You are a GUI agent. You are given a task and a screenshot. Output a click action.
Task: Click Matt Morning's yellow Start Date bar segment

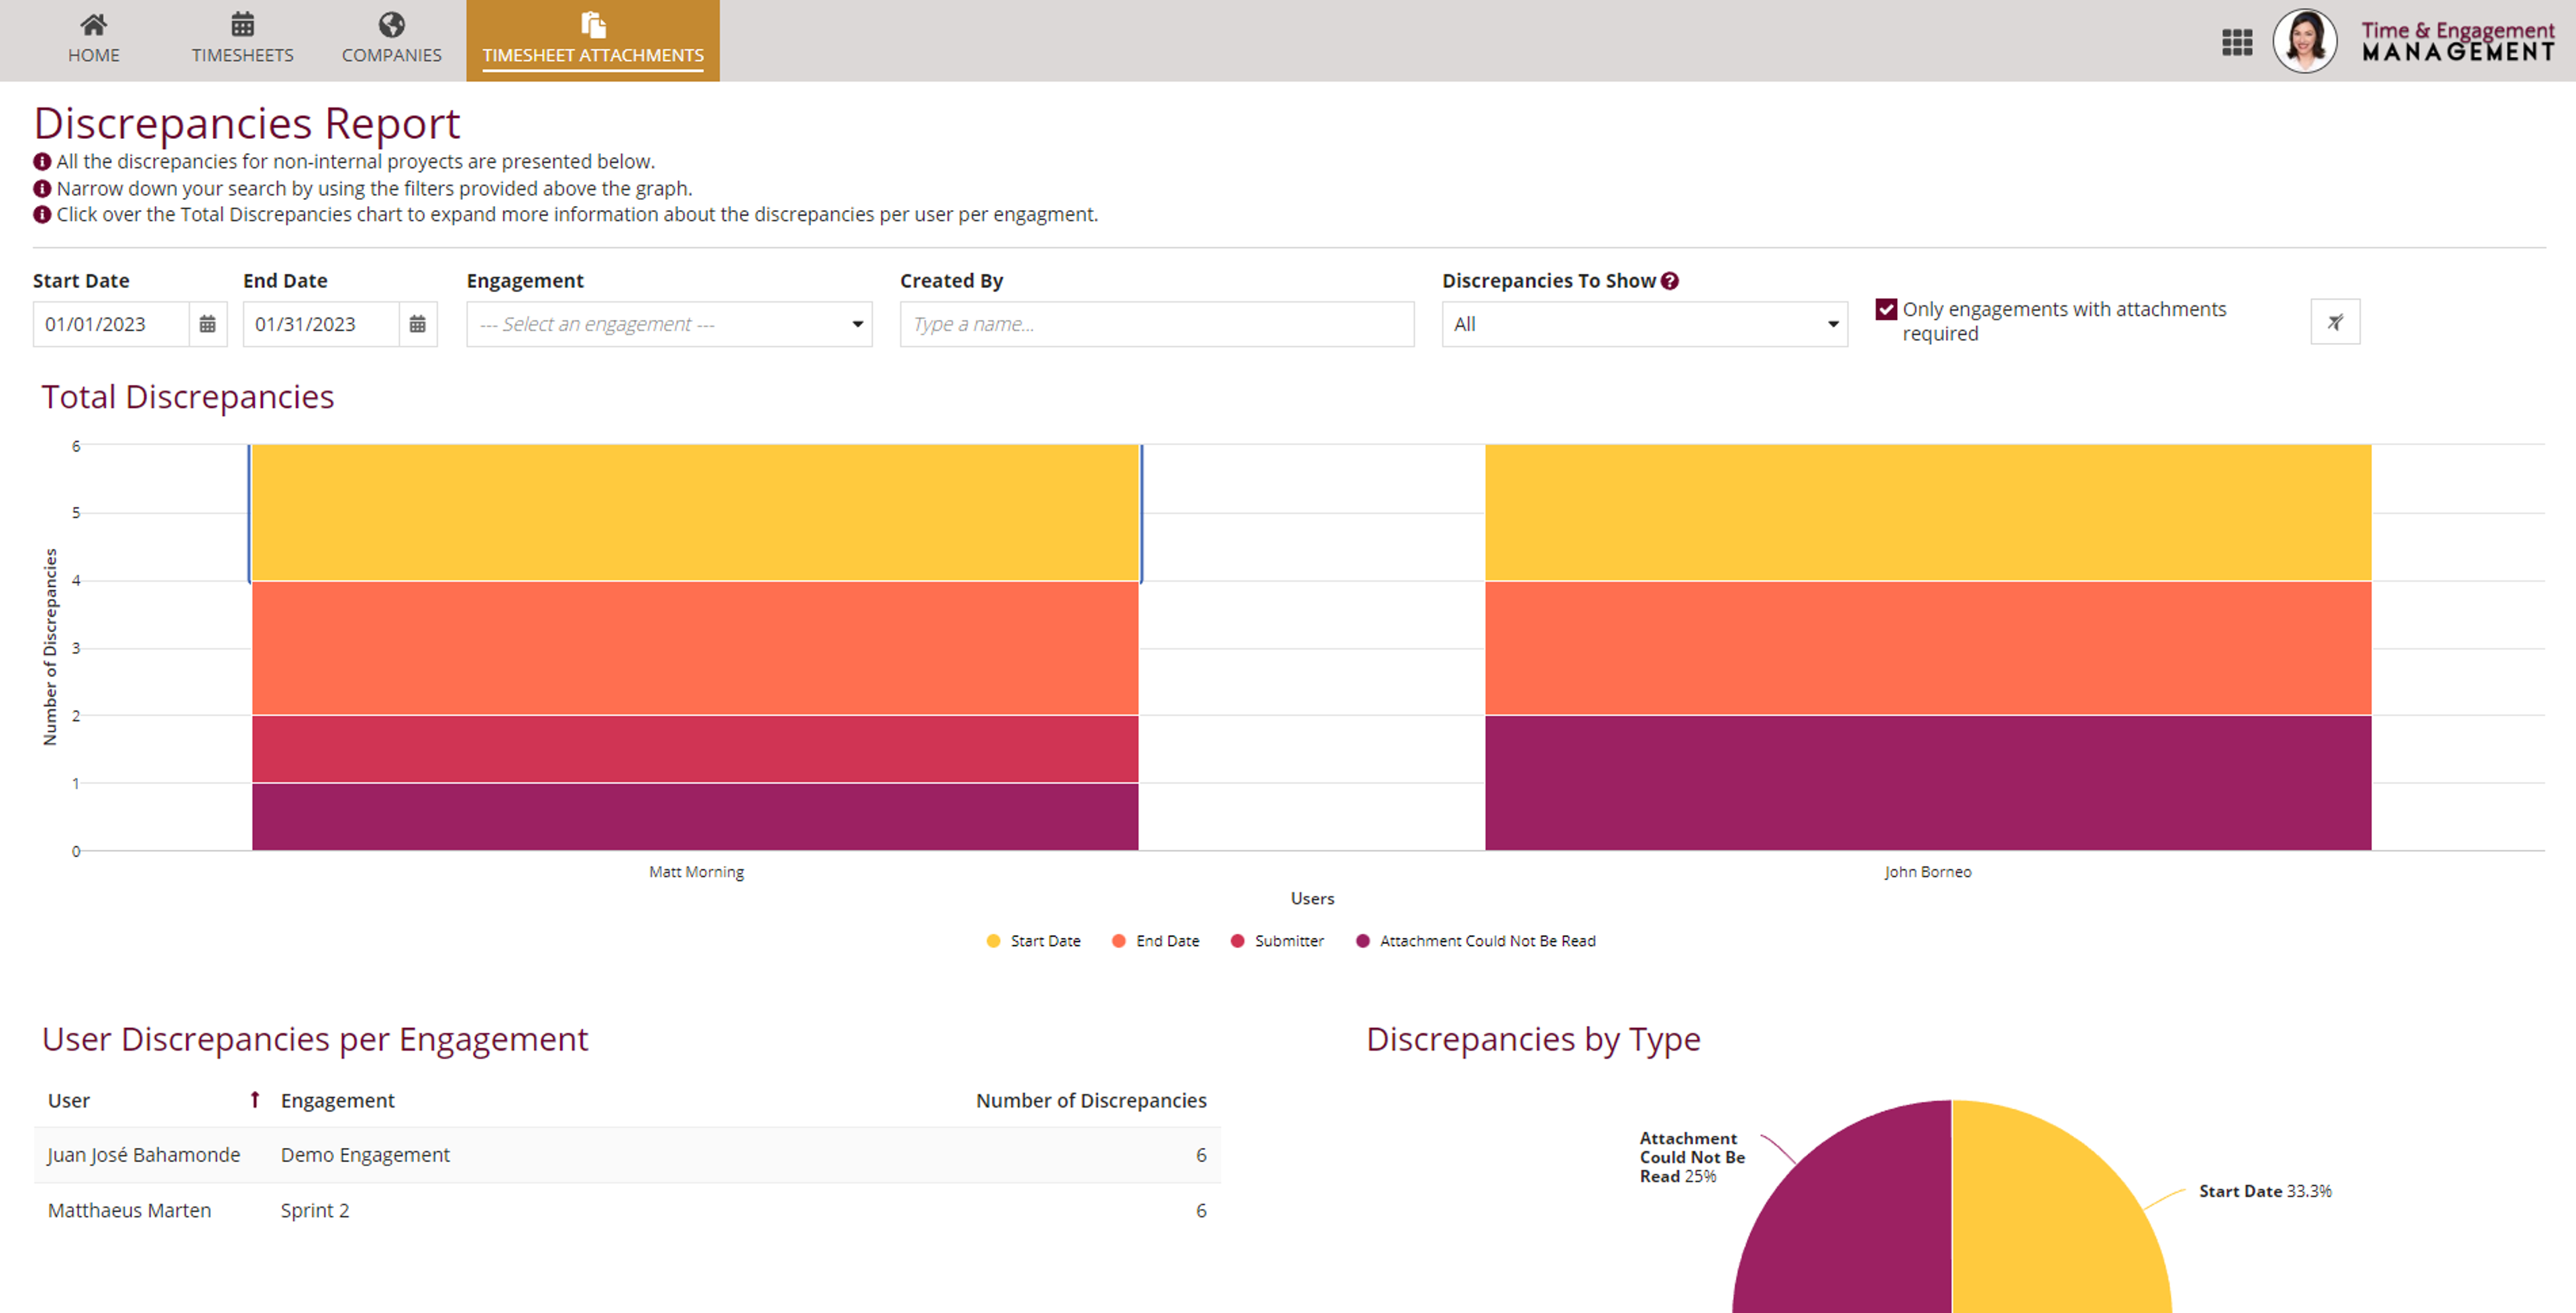[x=695, y=513]
